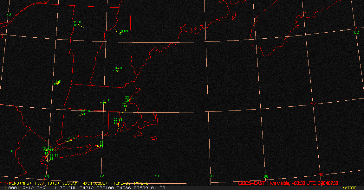
Task: Click the VIS(KM) legend entry
Action: point(71,183)
